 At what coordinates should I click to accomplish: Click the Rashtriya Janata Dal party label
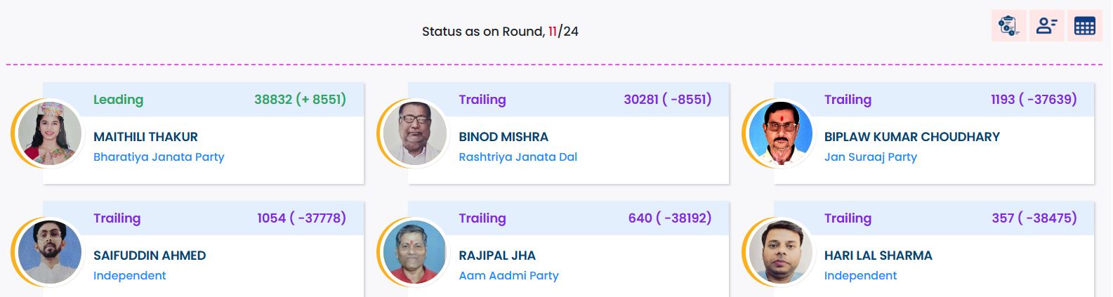(518, 157)
